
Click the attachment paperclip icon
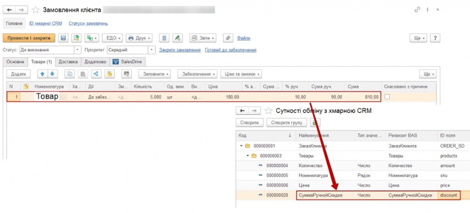[227, 38]
